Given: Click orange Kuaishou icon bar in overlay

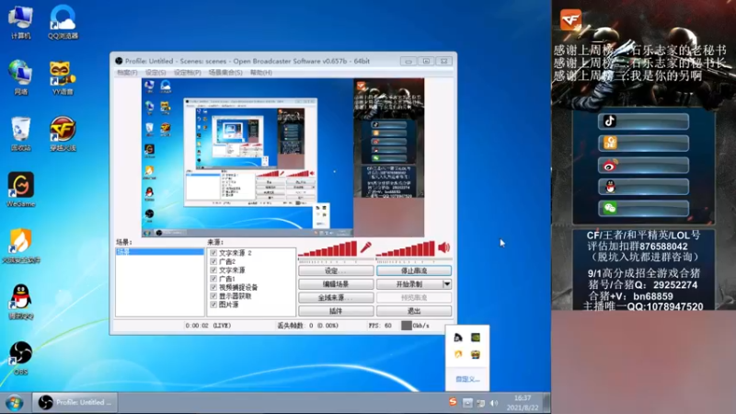Looking at the screenshot, I should (643, 143).
